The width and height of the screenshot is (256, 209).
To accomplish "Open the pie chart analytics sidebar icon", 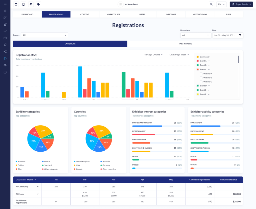I will pos(5,59).
